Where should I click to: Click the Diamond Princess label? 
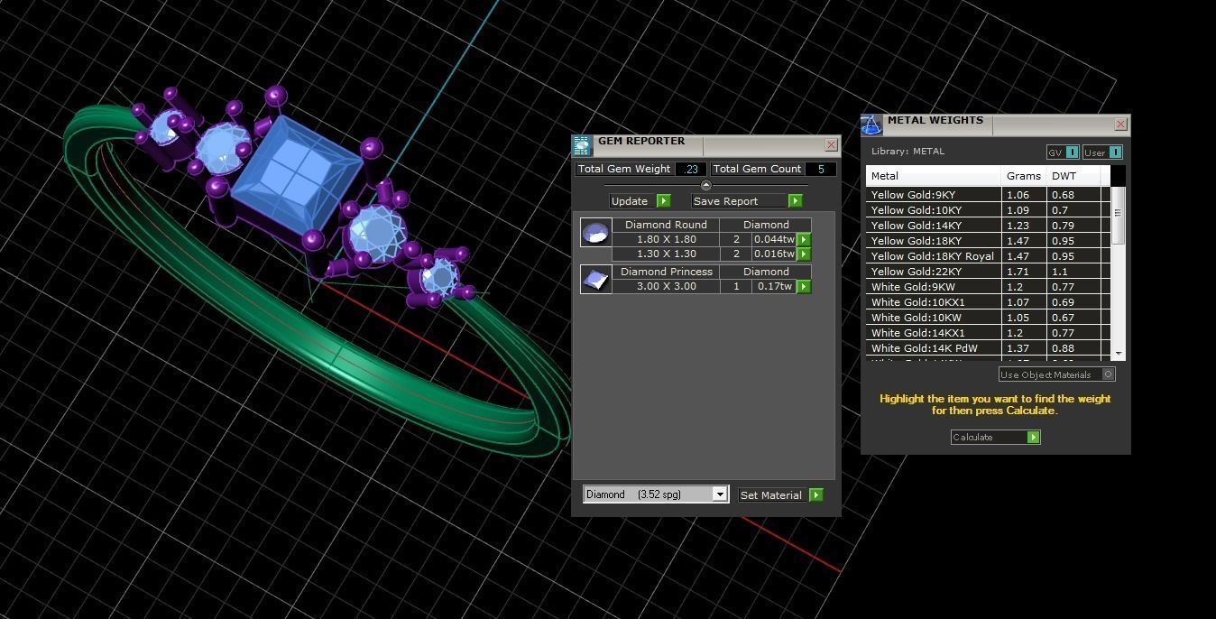(x=666, y=272)
